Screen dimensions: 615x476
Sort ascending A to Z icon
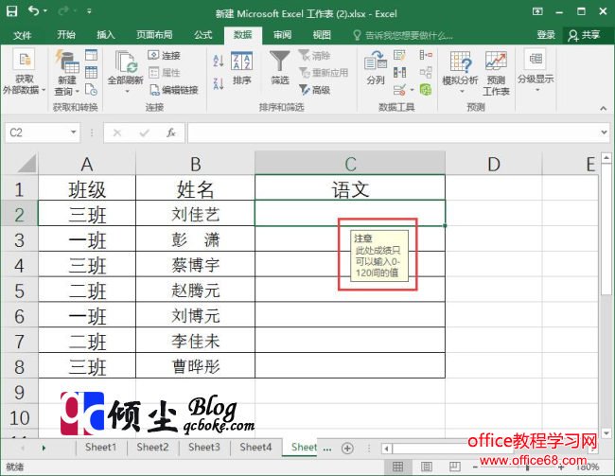click(219, 61)
